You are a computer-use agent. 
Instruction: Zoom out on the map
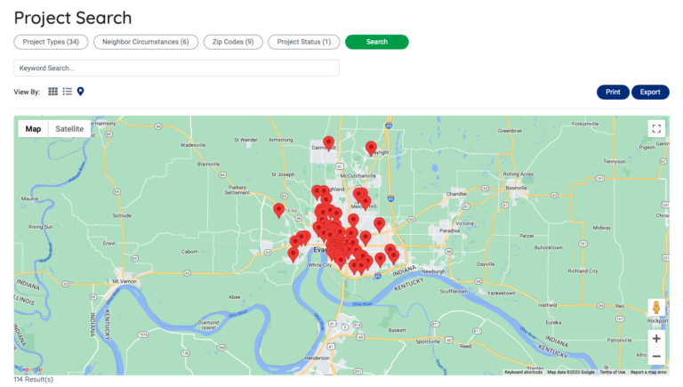point(656,357)
